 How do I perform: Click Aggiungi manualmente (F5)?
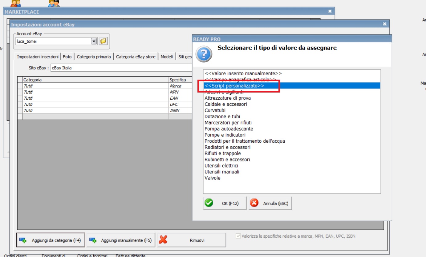point(121,240)
